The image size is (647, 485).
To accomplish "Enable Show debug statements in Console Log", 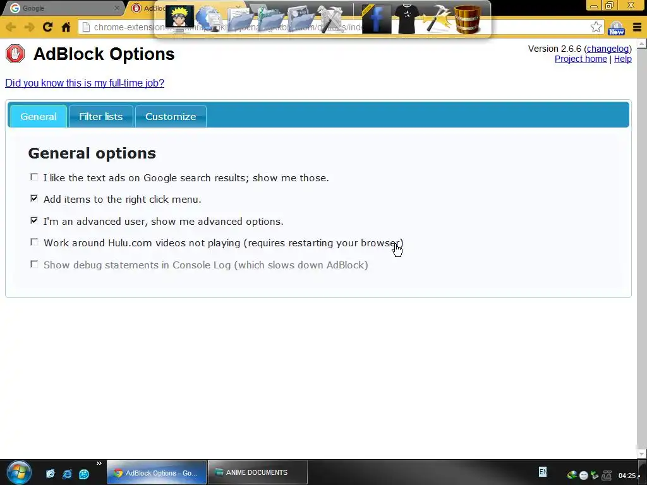I will [34, 264].
